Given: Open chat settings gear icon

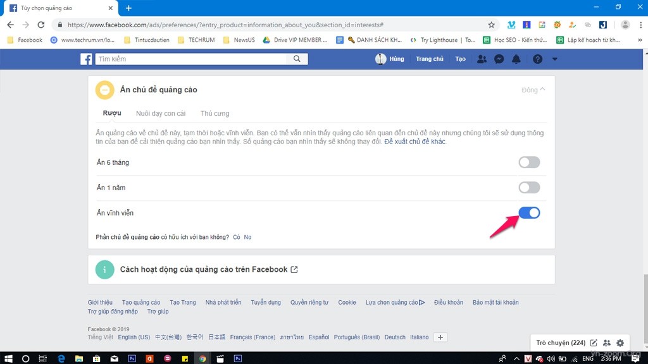Looking at the screenshot, I should [x=620, y=343].
